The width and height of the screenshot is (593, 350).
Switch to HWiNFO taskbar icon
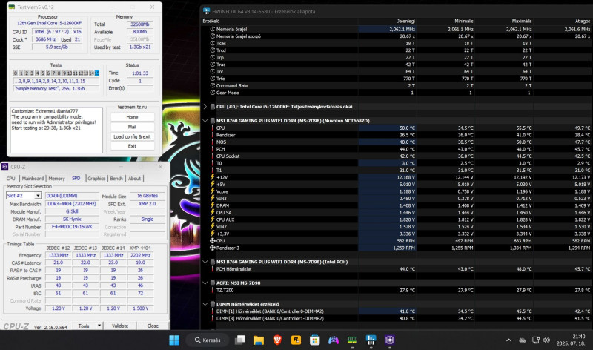click(x=371, y=340)
